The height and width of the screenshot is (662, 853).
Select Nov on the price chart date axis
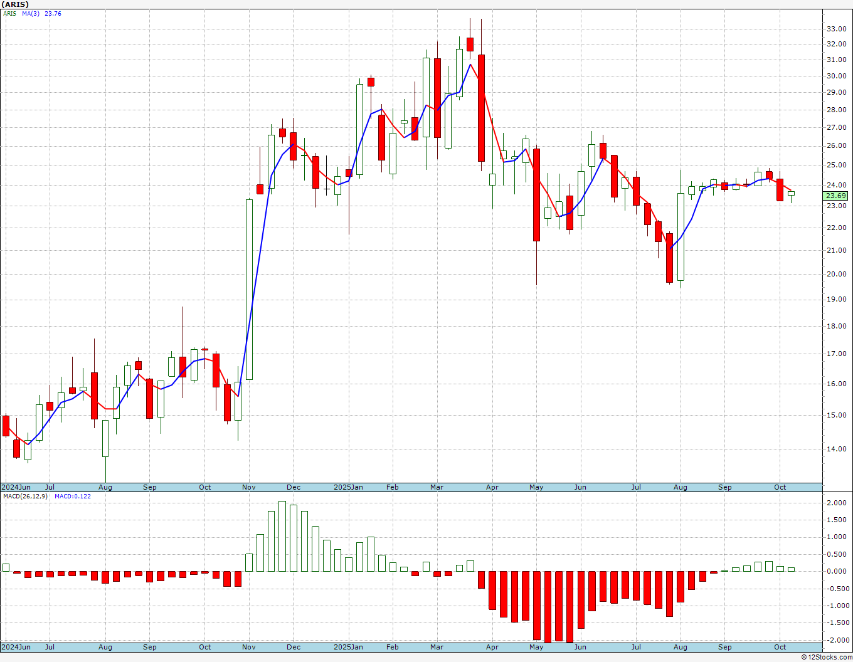click(248, 487)
